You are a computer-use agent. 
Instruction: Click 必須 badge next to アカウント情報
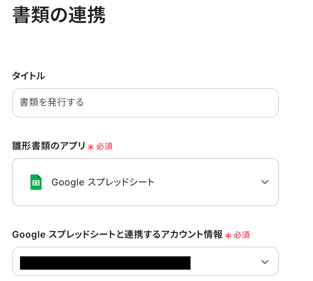pos(242,235)
